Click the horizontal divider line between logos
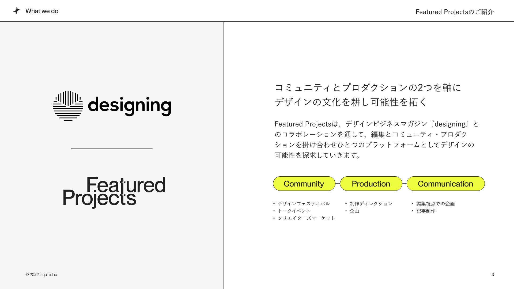 [x=112, y=149]
